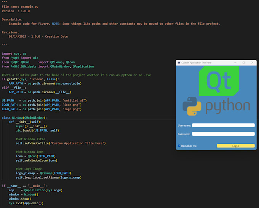The width and height of the screenshot is (259, 208).
Task: Click QPixmap in the QtGui import line
Action: (56, 62)
